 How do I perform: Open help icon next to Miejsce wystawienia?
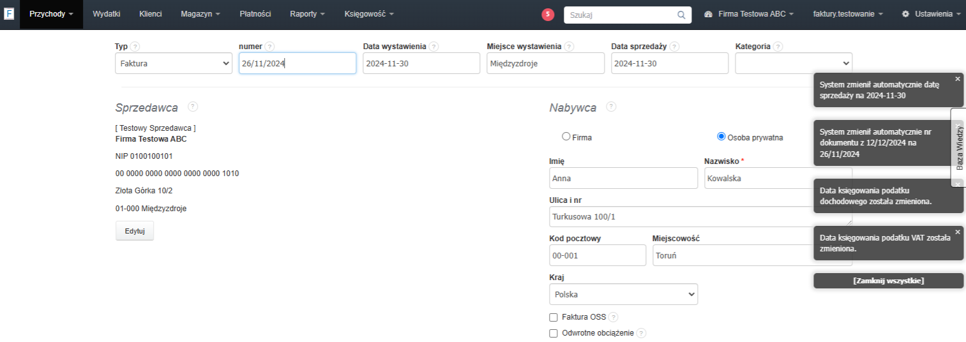tap(569, 47)
